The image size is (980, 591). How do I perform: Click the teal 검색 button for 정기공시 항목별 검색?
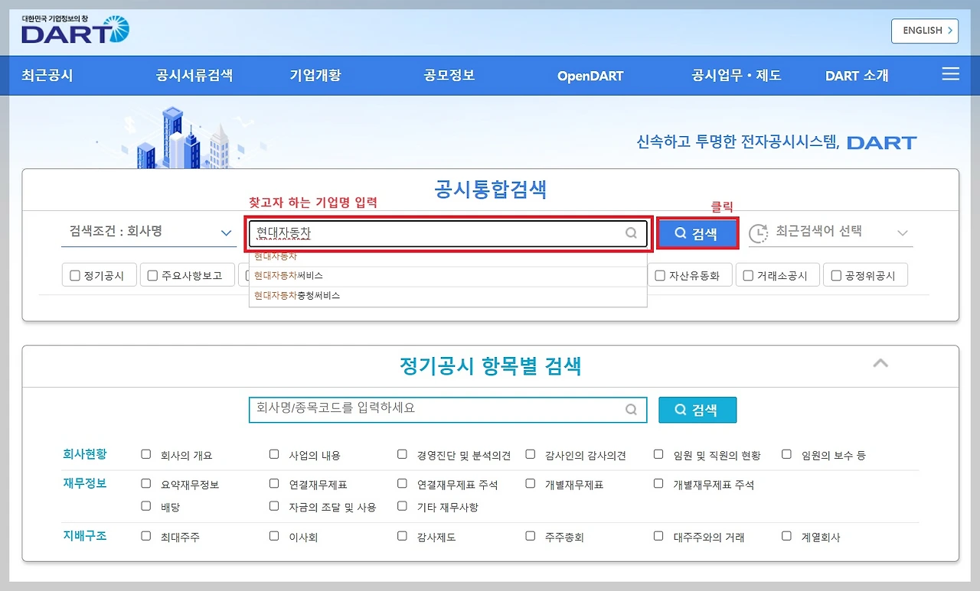tap(697, 410)
